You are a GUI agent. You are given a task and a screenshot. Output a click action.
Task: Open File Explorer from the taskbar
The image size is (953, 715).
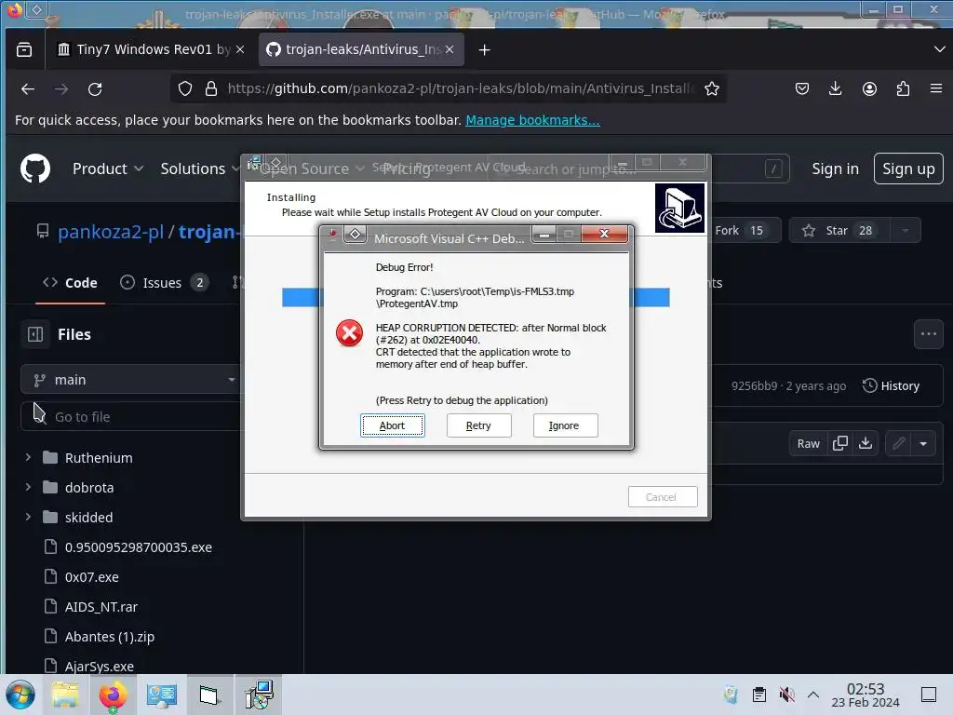(65, 695)
